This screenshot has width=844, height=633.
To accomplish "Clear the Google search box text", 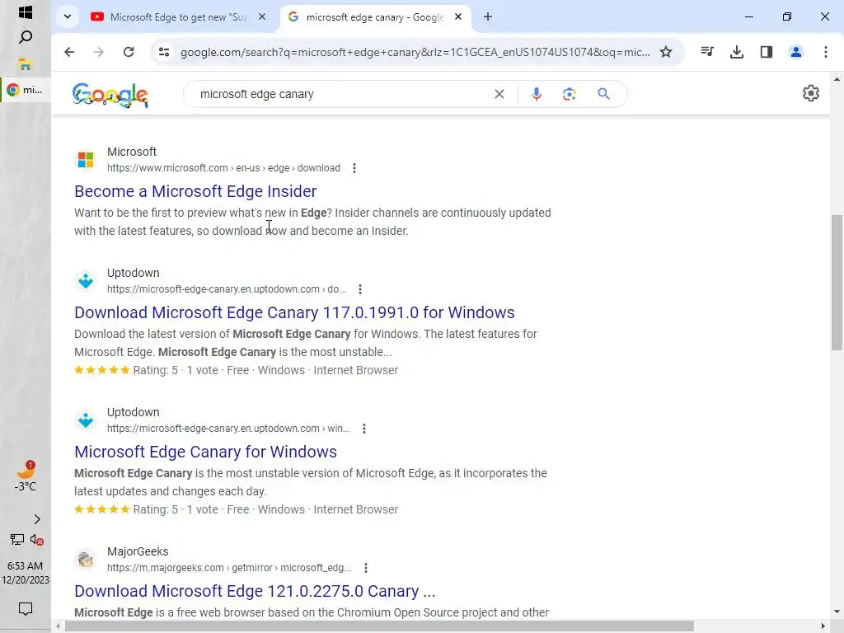I will click(x=499, y=94).
